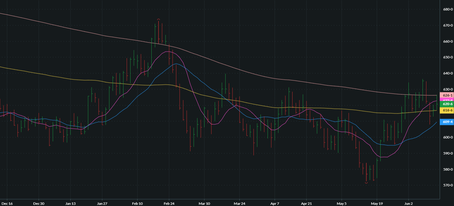Click the 670-0 price axis value
Viewport: 454px width, 206px height.
tap(448, 26)
